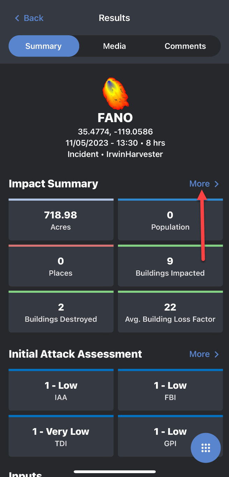The height and width of the screenshot is (477, 229).
Task: Select the 718.98 Acres card
Action: [x=61, y=220]
